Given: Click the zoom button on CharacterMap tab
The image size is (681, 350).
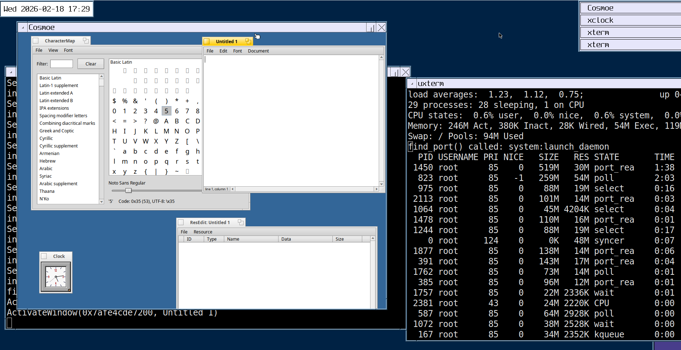Looking at the screenshot, I should 86,41.
